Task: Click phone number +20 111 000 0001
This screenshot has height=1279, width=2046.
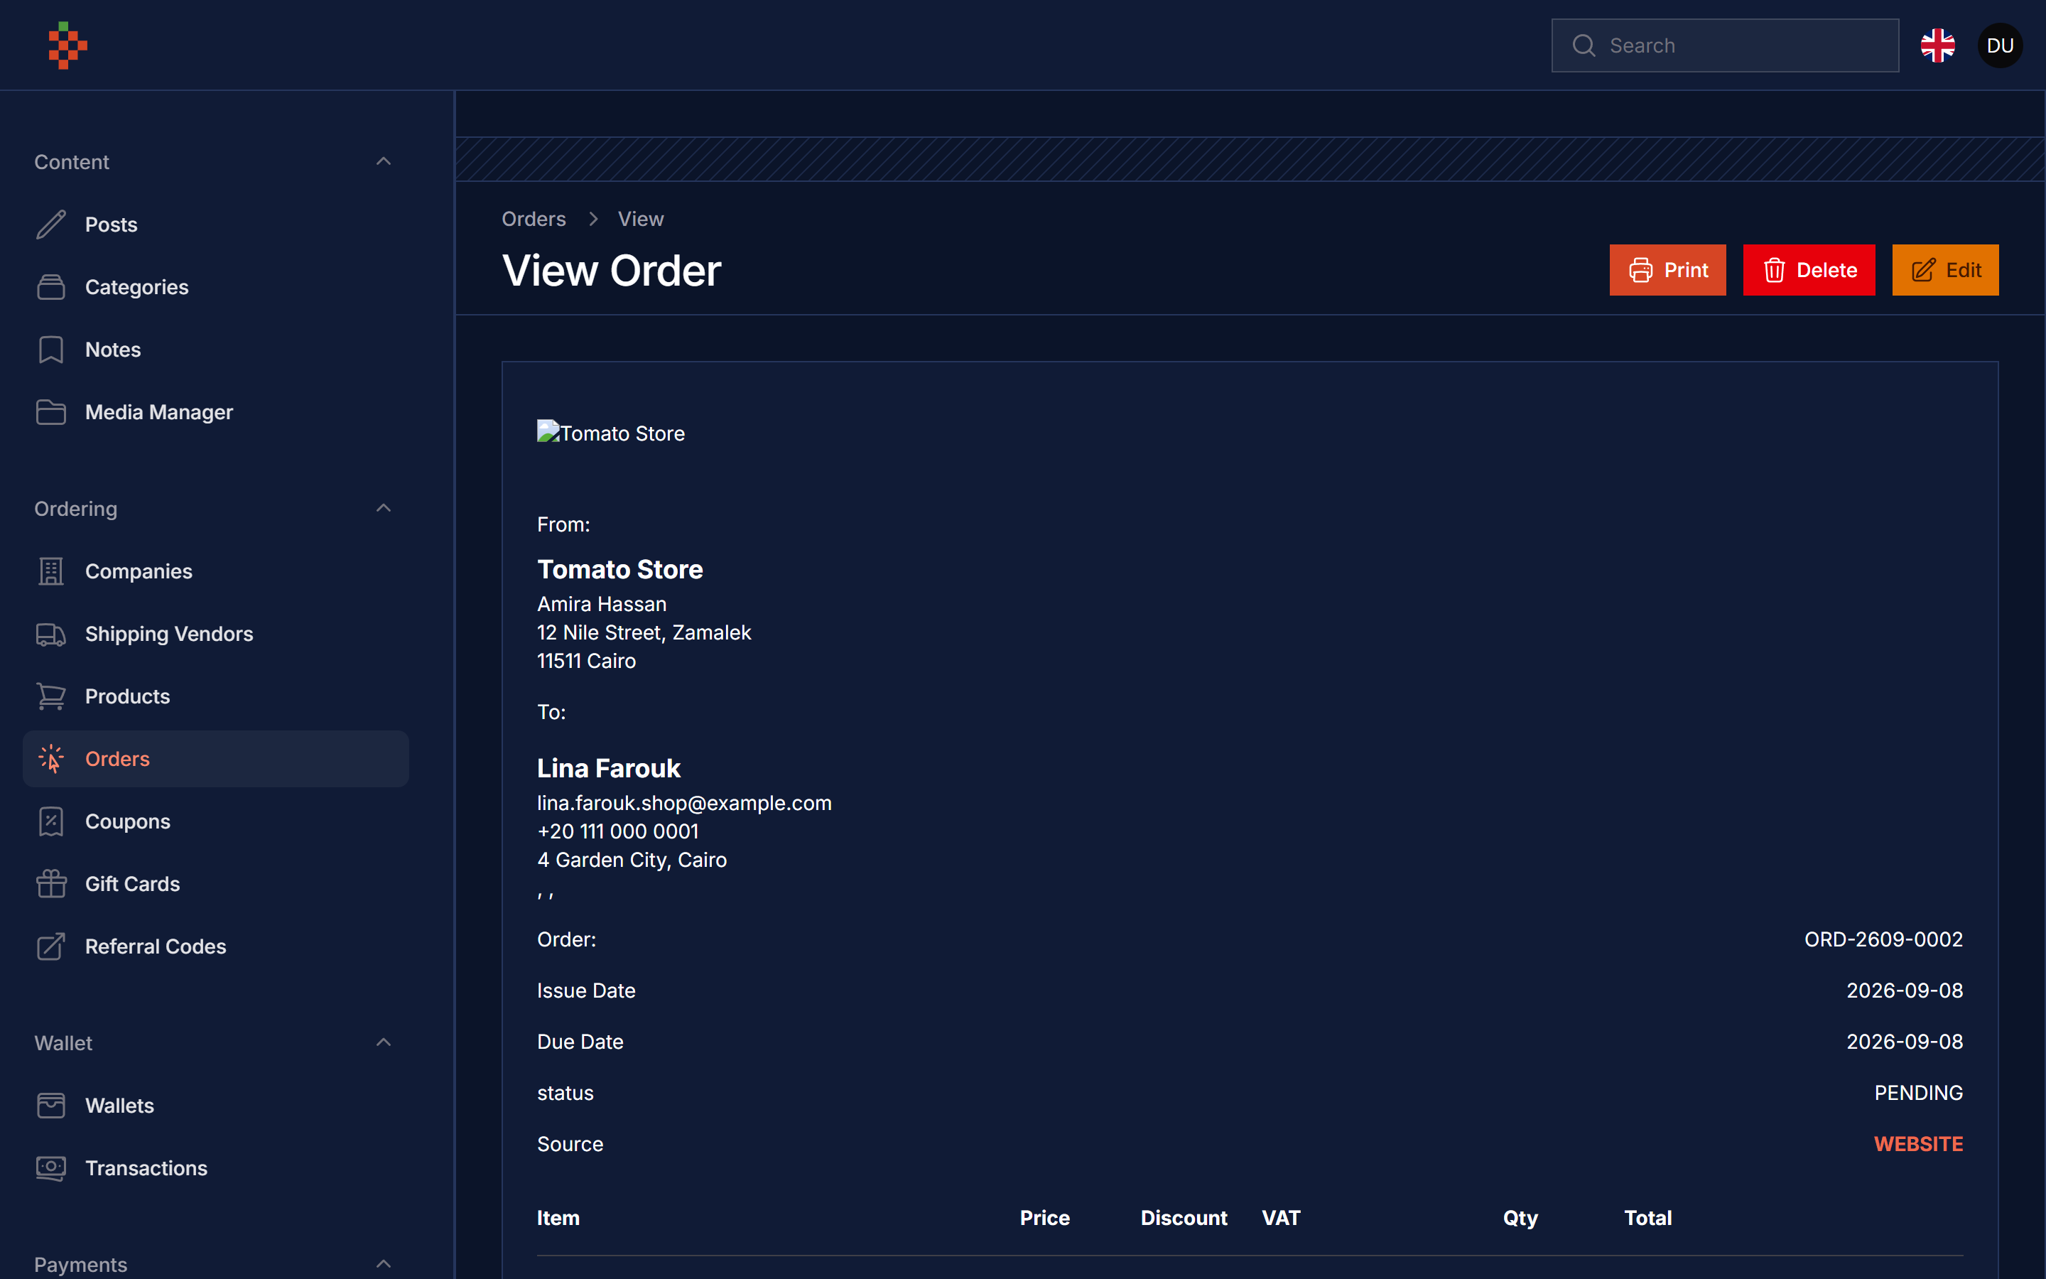Action: pyautogui.click(x=617, y=832)
